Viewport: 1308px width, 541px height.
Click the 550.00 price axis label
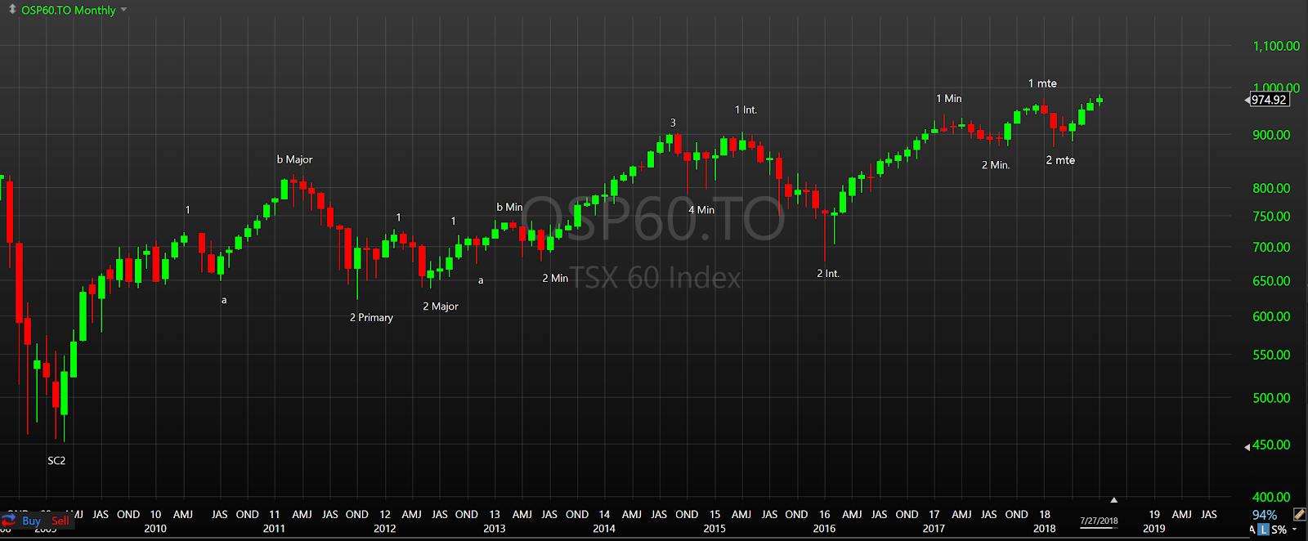1271,355
